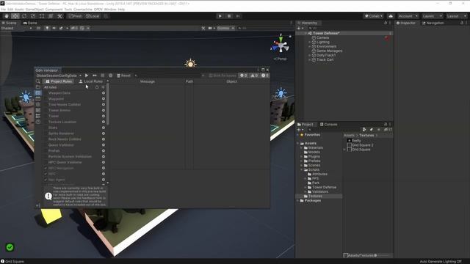Open the Layers dropdown
This screenshot has height=264, width=470.
[x=433, y=16]
